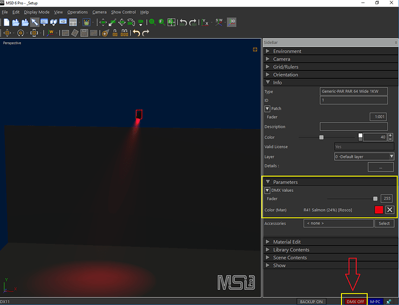Click the second green magnifier zoom icon
This screenshot has height=305, width=399.
click(x=162, y=23)
